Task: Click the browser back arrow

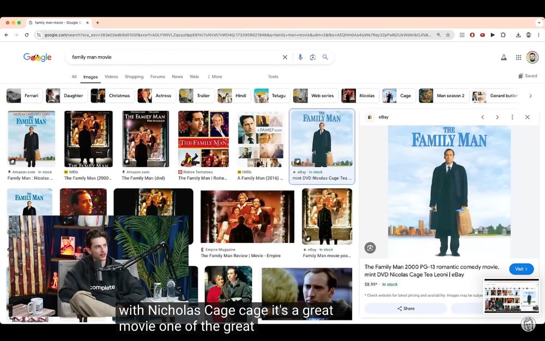Action: (6, 35)
